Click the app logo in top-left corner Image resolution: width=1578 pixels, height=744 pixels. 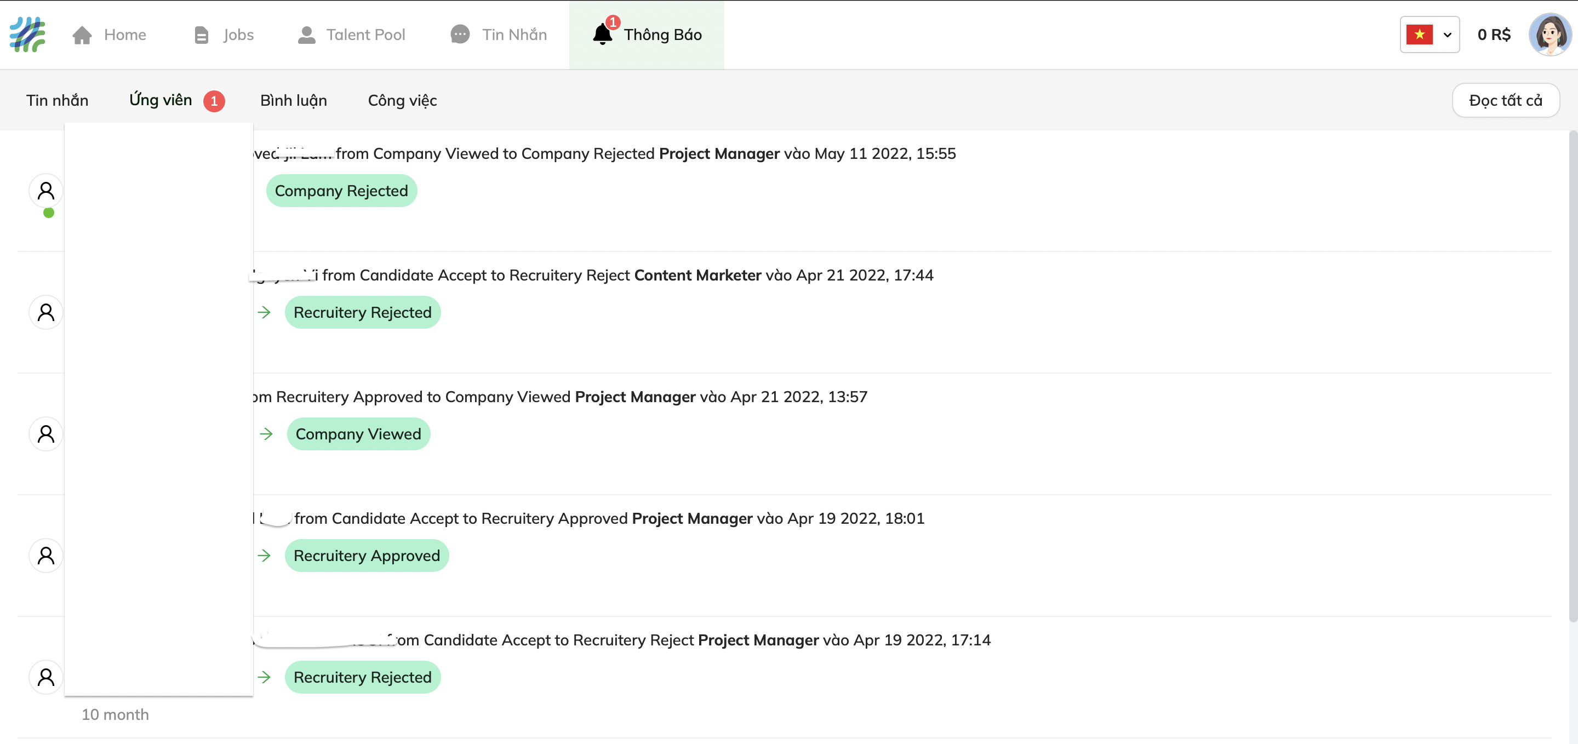coord(27,35)
